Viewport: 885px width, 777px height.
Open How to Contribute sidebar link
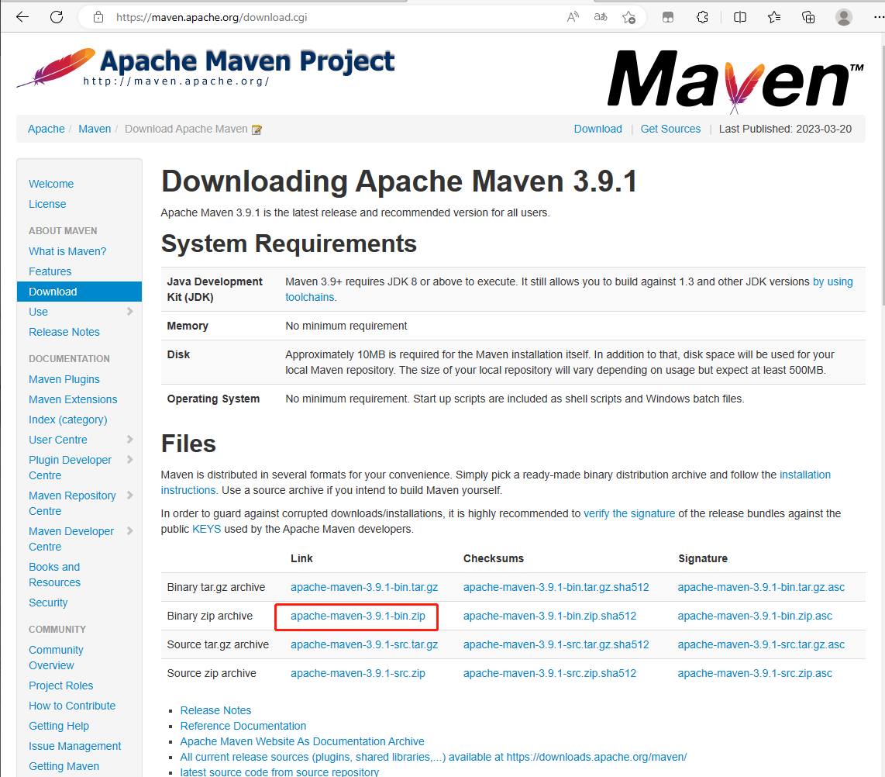tap(72, 706)
